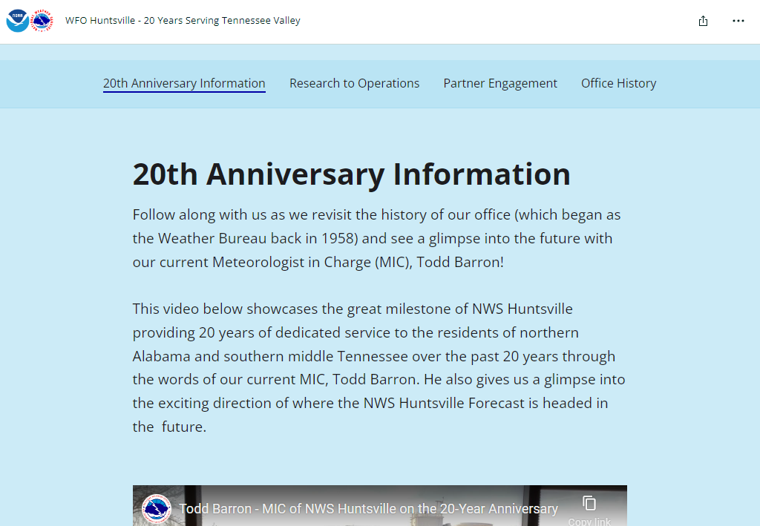The height and width of the screenshot is (526, 760).
Task: Go to Research to Operations section
Action: pyautogui.click(x=354, y=83)
